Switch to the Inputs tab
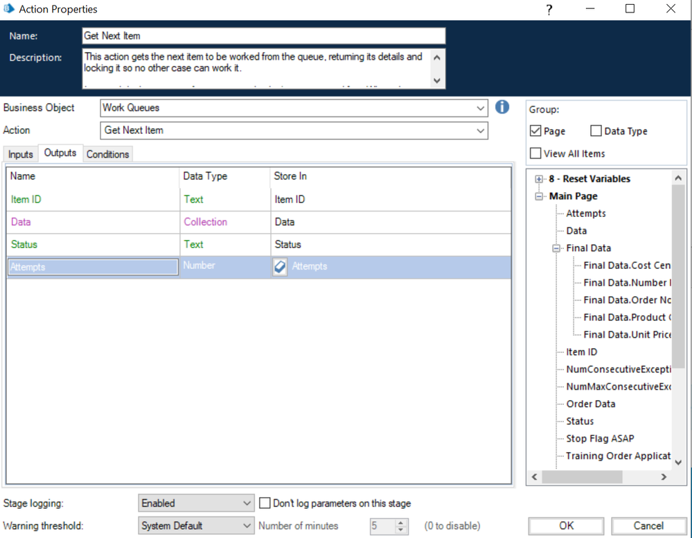The height and width of the screenshot is (538, 692). click(x=20, y=155)
